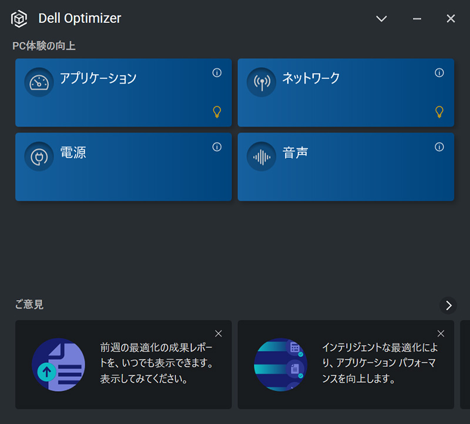Open the 電源 settings tile
This screenshot has height=424, width=470.
click(x=123, y=173)
